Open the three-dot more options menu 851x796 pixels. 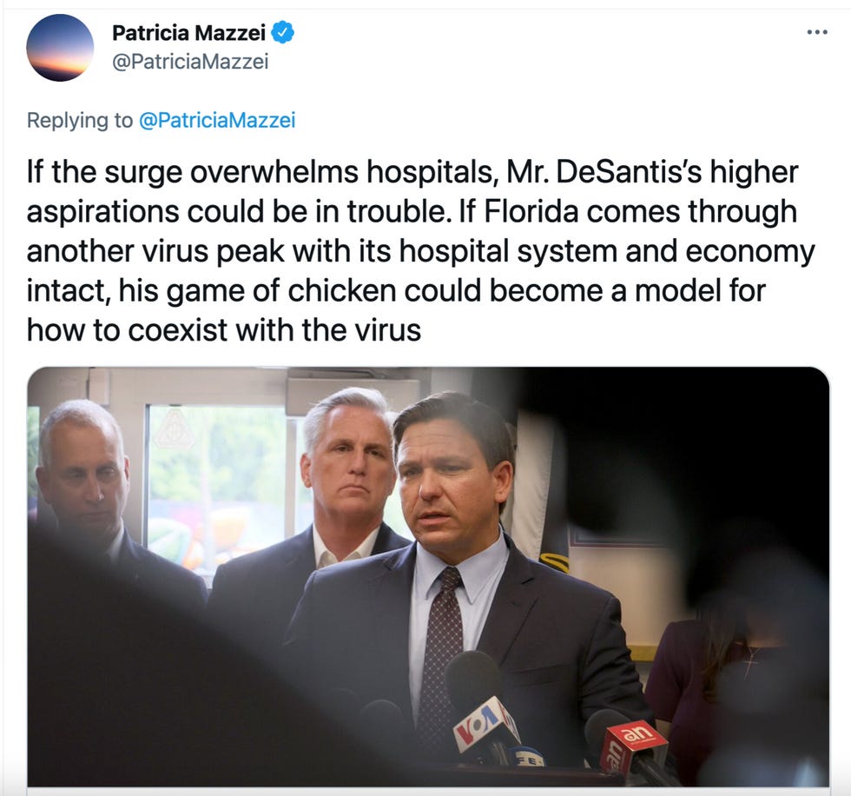(x=817, y=32)
